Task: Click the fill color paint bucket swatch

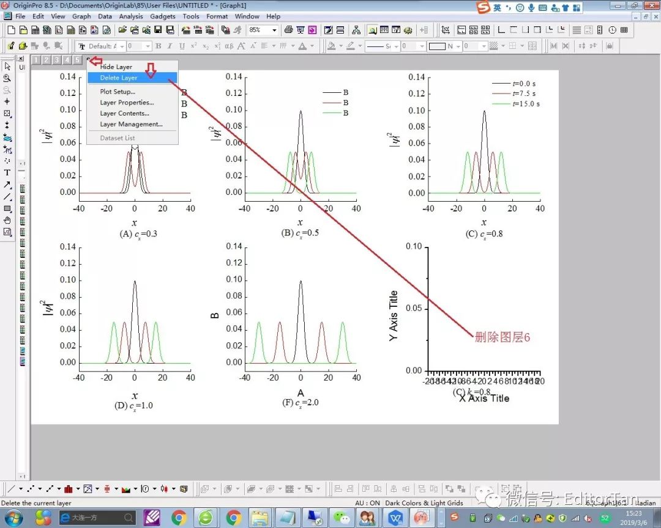Action: pyautogui.click(x=331, y=46)
